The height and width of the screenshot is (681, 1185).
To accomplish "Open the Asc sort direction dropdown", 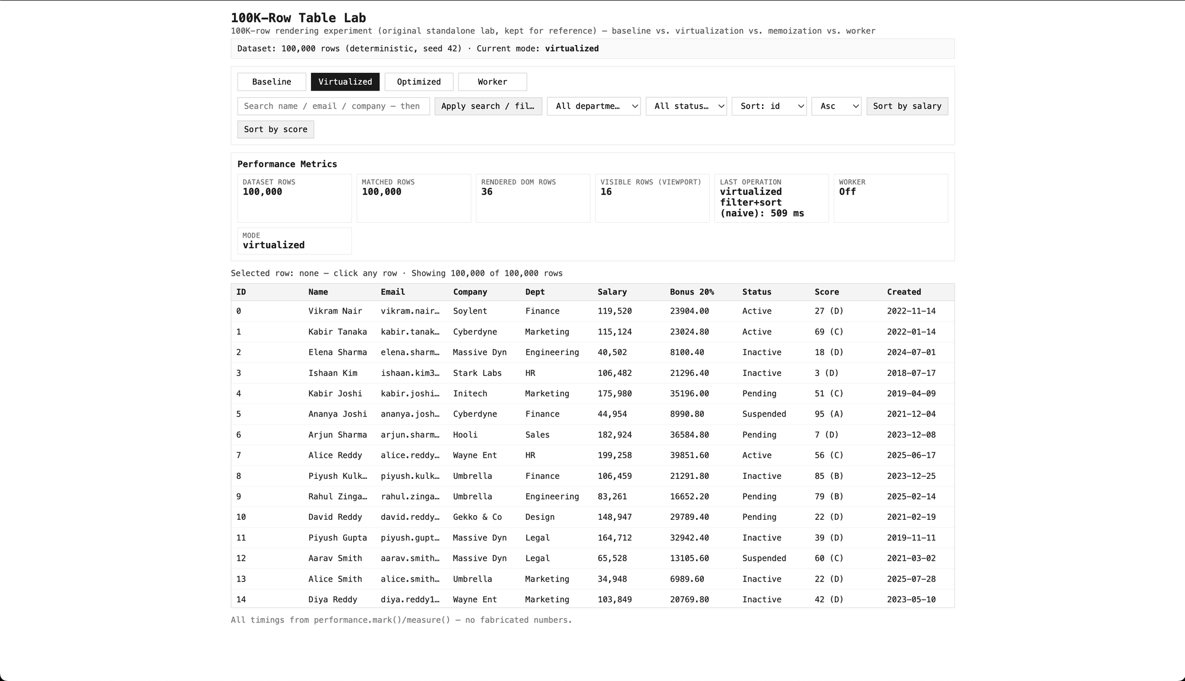I will pos(837,106).
